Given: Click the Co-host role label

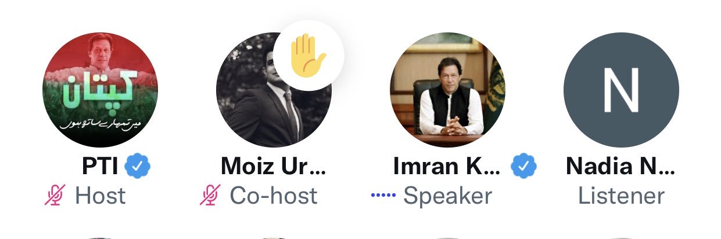Looking at the screenshot, I should [x=274, y=196].
